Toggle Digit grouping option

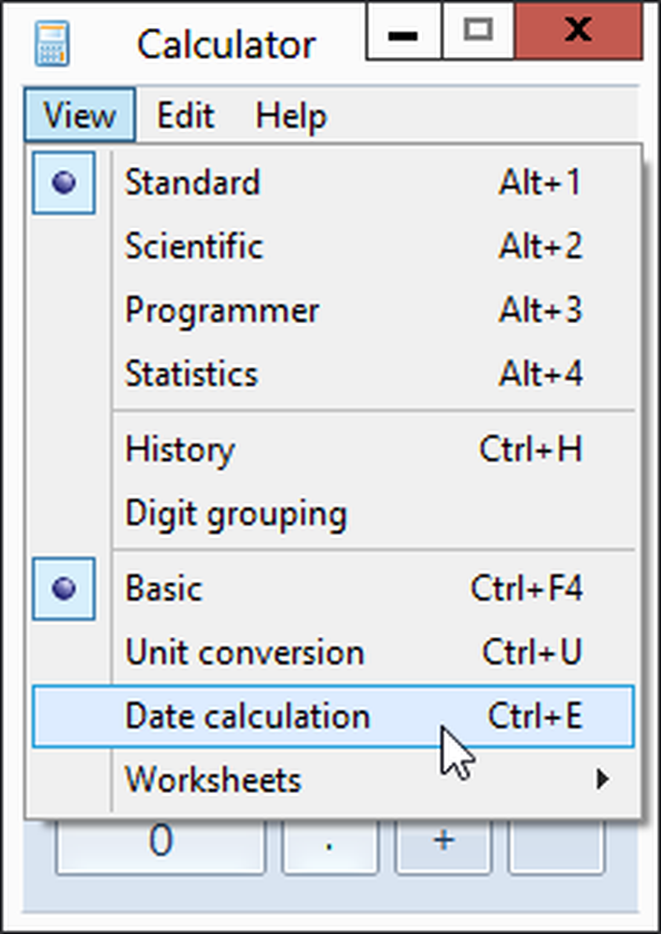[x=235, y=513]
